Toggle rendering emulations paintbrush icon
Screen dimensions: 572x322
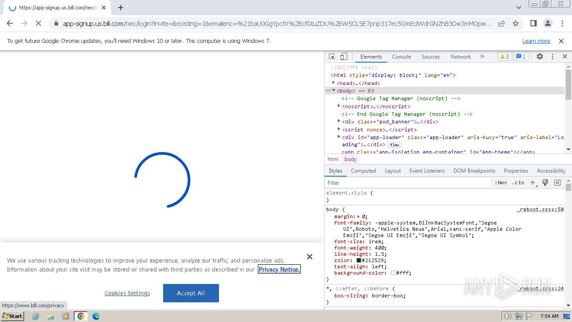click(545, 182)
